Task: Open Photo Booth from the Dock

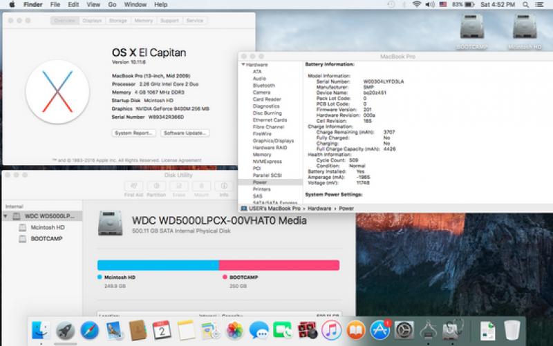Action: tap(307, 331)
